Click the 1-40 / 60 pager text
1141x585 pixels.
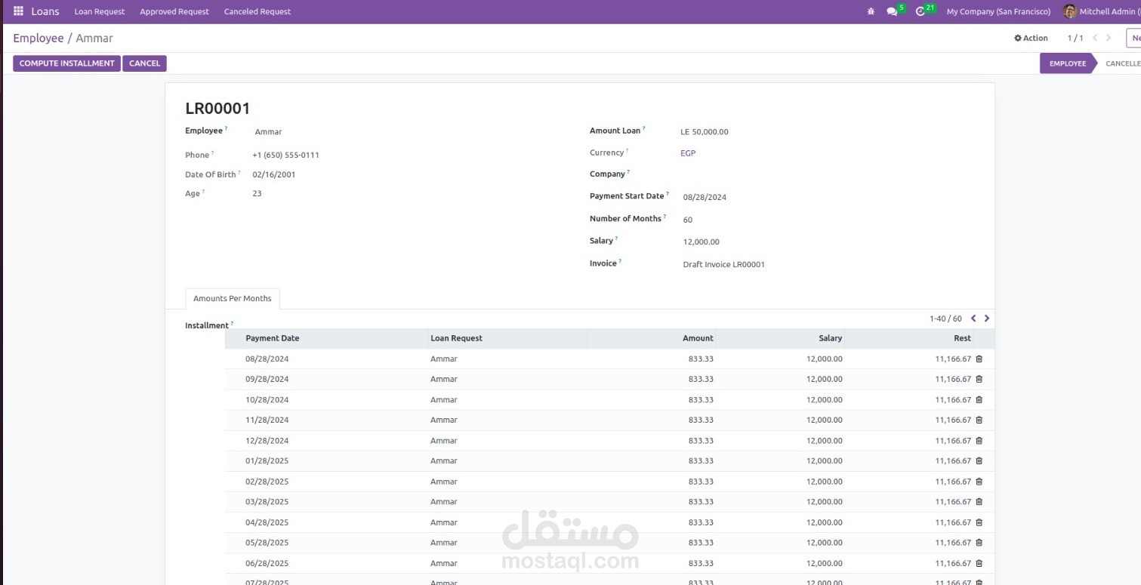[945, 319]
